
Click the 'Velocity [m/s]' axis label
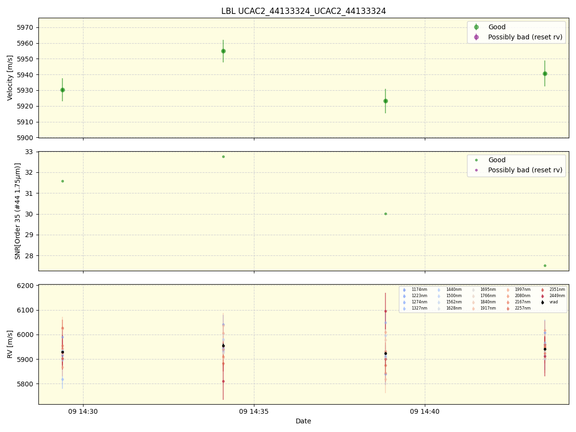(10, 78)
